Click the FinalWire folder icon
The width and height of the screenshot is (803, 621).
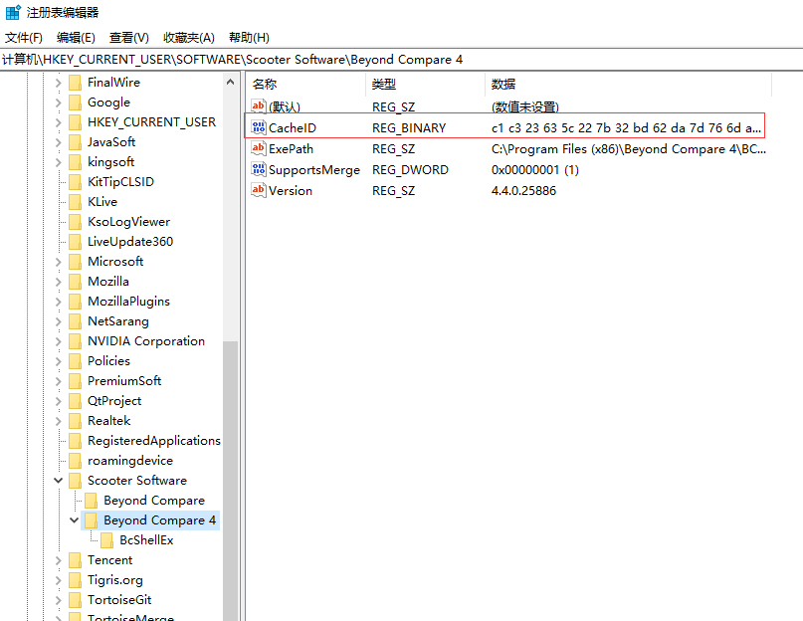point(75,83)
